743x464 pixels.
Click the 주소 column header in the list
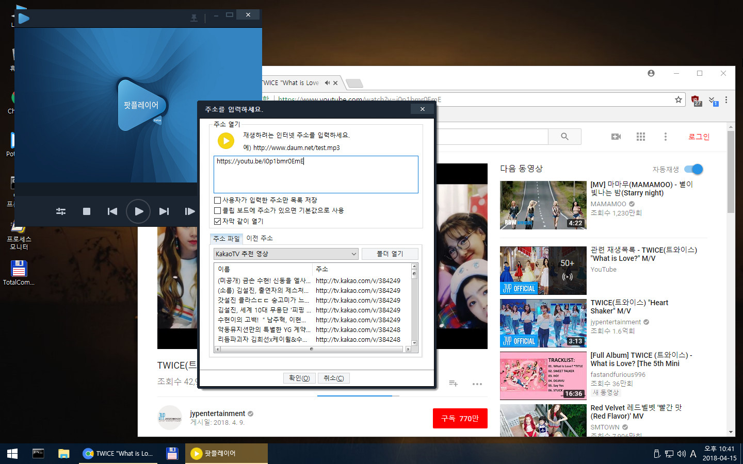point(361,269)
